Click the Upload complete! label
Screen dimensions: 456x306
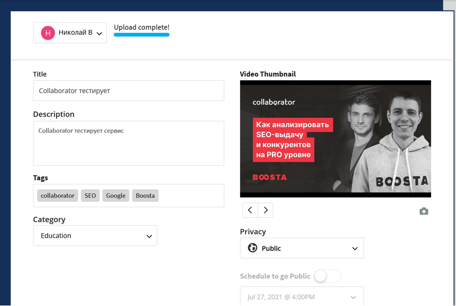click(x=141, y=27)
